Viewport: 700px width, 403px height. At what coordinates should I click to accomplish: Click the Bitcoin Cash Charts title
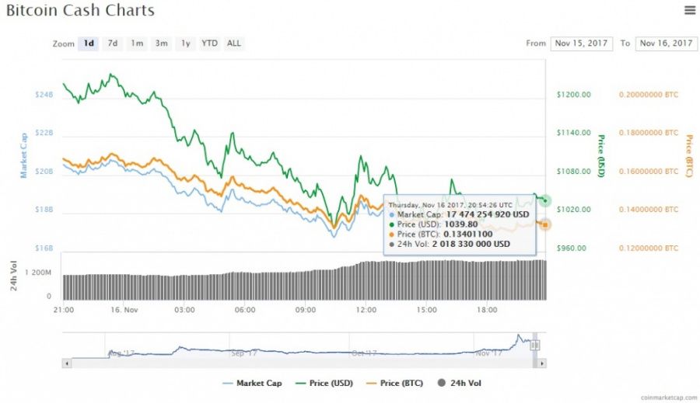click(80, 10)
